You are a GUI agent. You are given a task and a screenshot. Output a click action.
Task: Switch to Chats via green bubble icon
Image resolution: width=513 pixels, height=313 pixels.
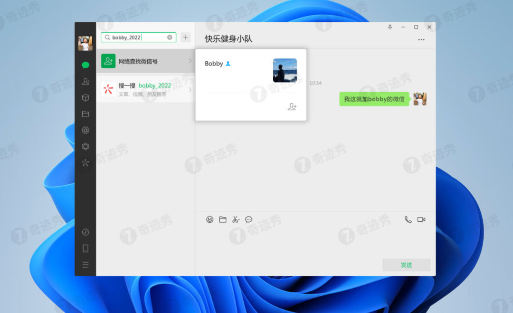[x=85, y=65]
